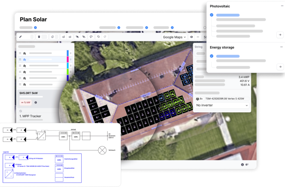Click the Energy storage arrow button
The width and height of the screenshot is (285, 187).
[x=280, y=67]
